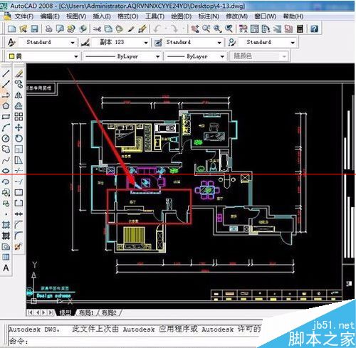Select the Polygon draw tool
356x348 pixels.
tap(6, 106)
